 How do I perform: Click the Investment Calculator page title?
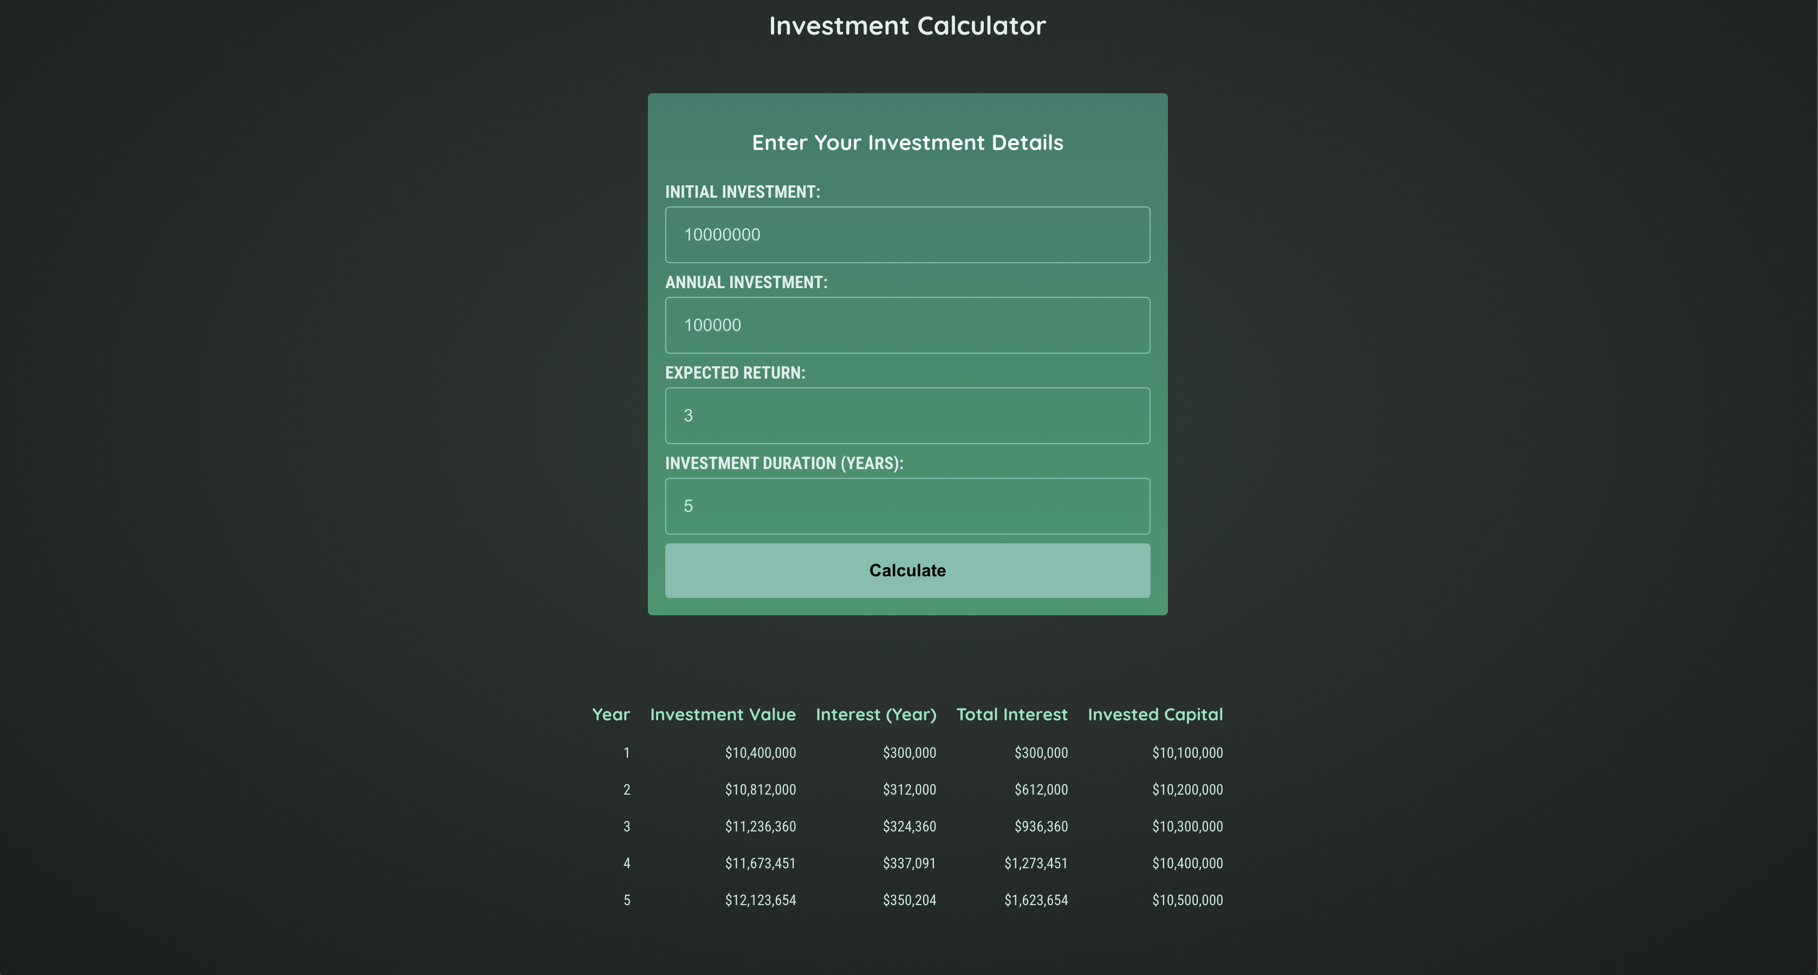907,26
